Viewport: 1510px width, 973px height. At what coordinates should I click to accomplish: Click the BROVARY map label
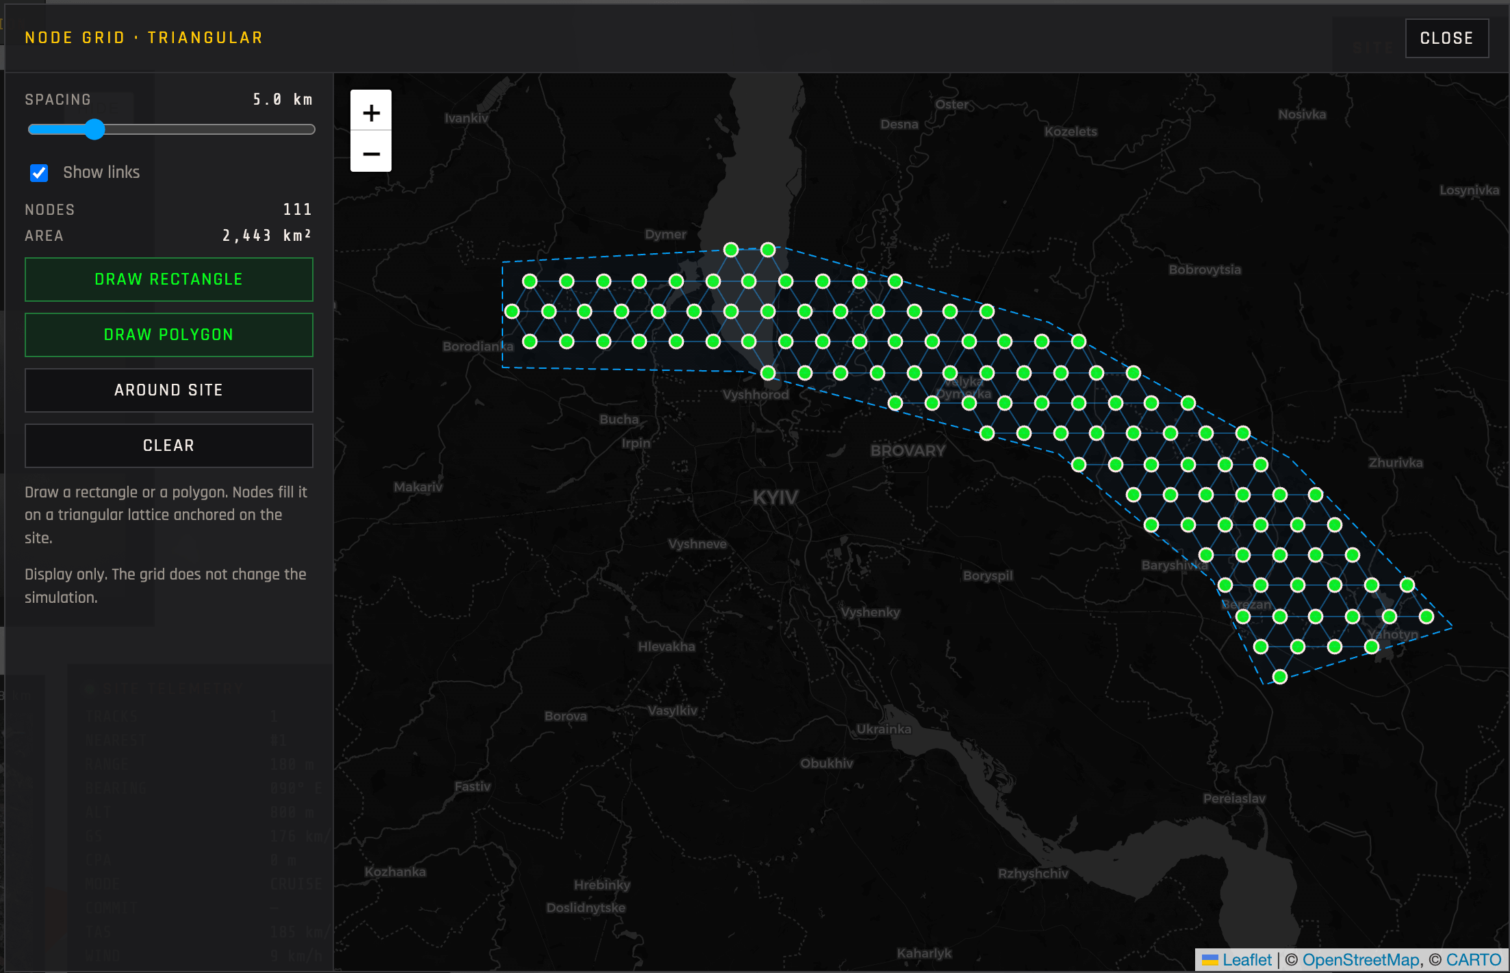908,451
